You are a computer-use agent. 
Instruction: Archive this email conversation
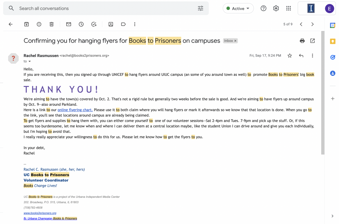(26, 24)
